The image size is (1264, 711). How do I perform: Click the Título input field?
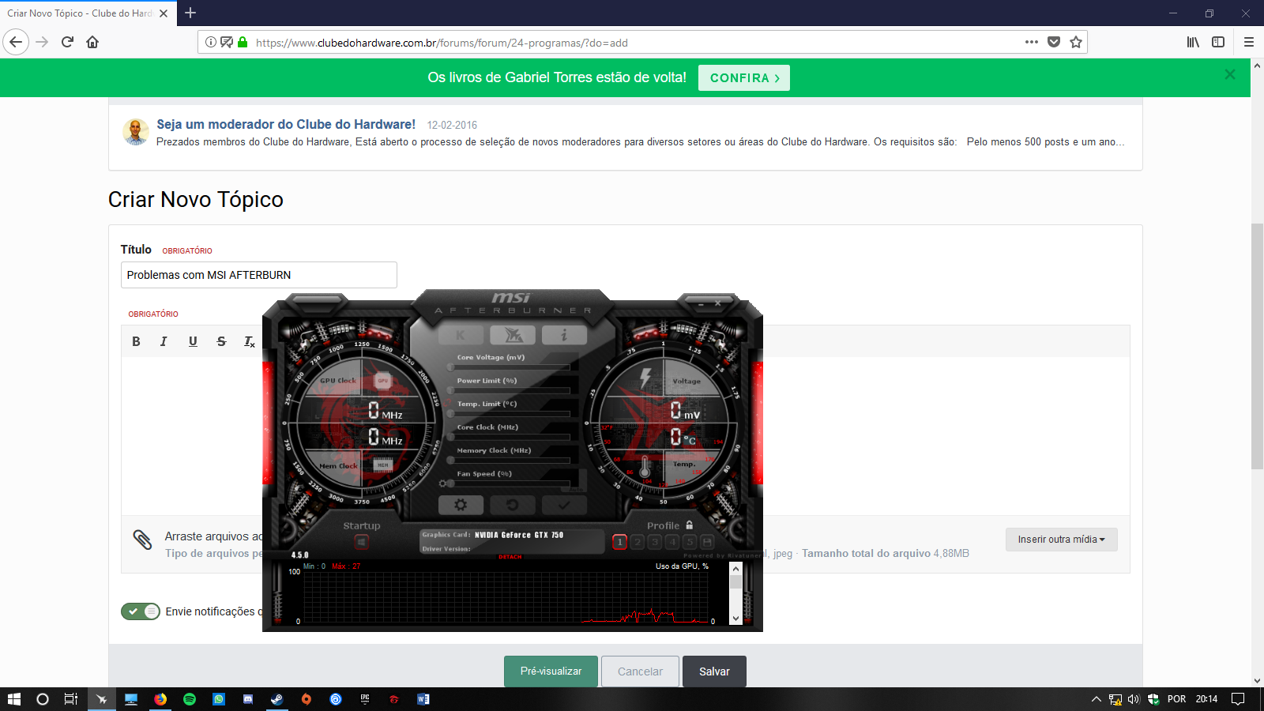[x=259, y=275]
